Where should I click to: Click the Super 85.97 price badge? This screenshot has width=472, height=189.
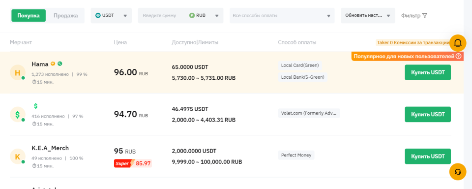click(133, 163)
